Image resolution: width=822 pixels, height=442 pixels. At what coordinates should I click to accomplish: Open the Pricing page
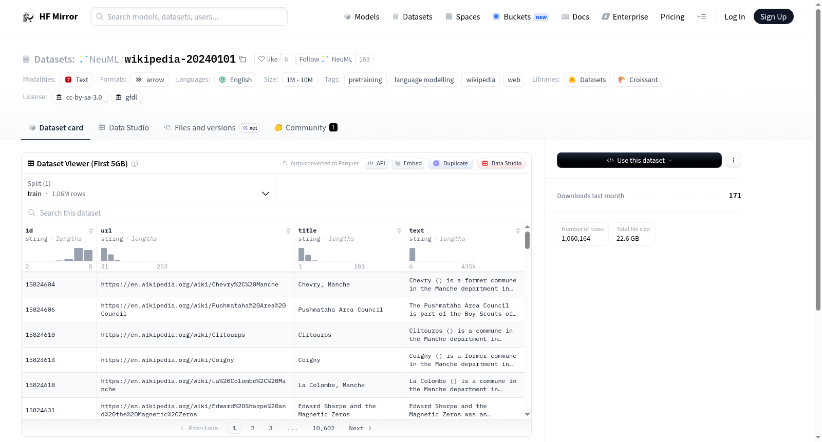click(672, 17)
